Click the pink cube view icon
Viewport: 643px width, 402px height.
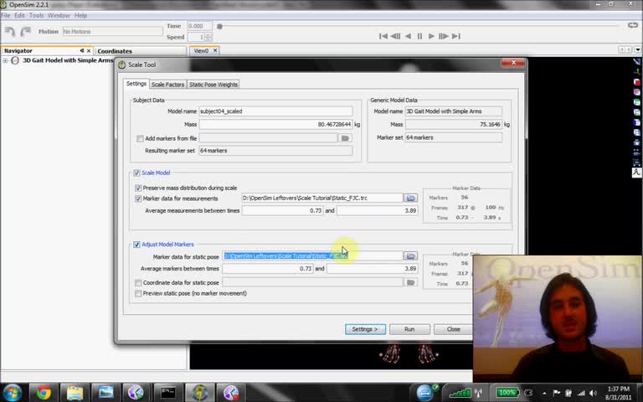point(636,92)
